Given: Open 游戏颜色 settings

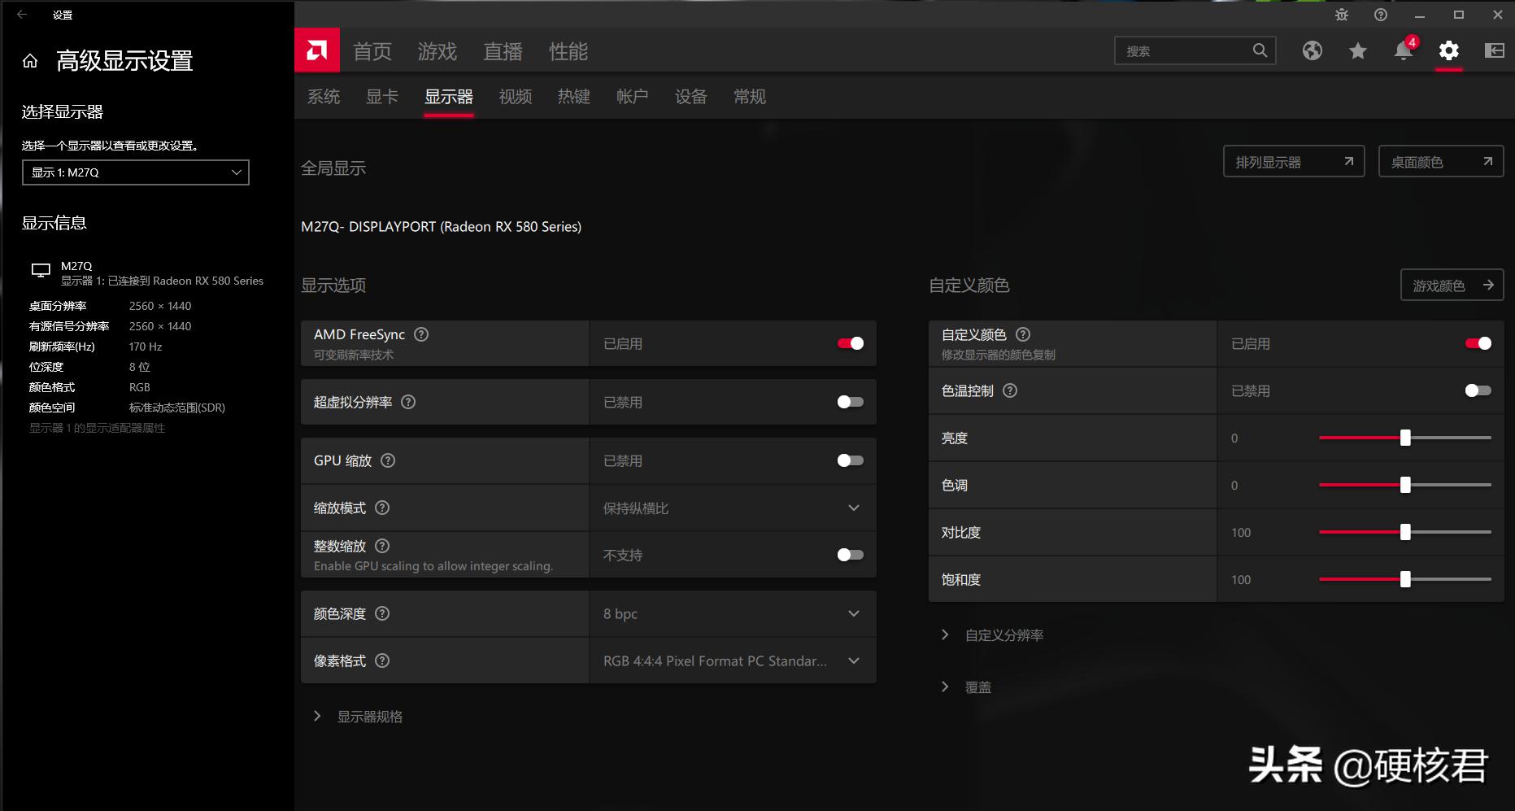Looking at the screenshot, I should pyautogui.click(x=1452, y=285).
